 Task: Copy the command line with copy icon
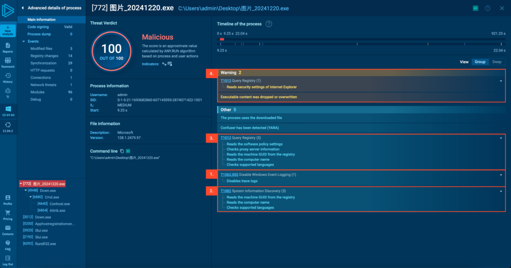point(122,151)
